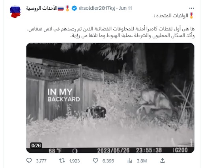Open the Russian flag profile avatar
Image resolution: width=202 pixels, height=168 pixels.
pyautogui.click(x=15, y=11)
